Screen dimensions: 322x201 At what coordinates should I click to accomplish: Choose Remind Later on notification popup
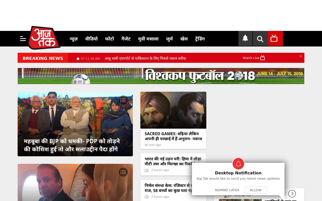[227, 190]
